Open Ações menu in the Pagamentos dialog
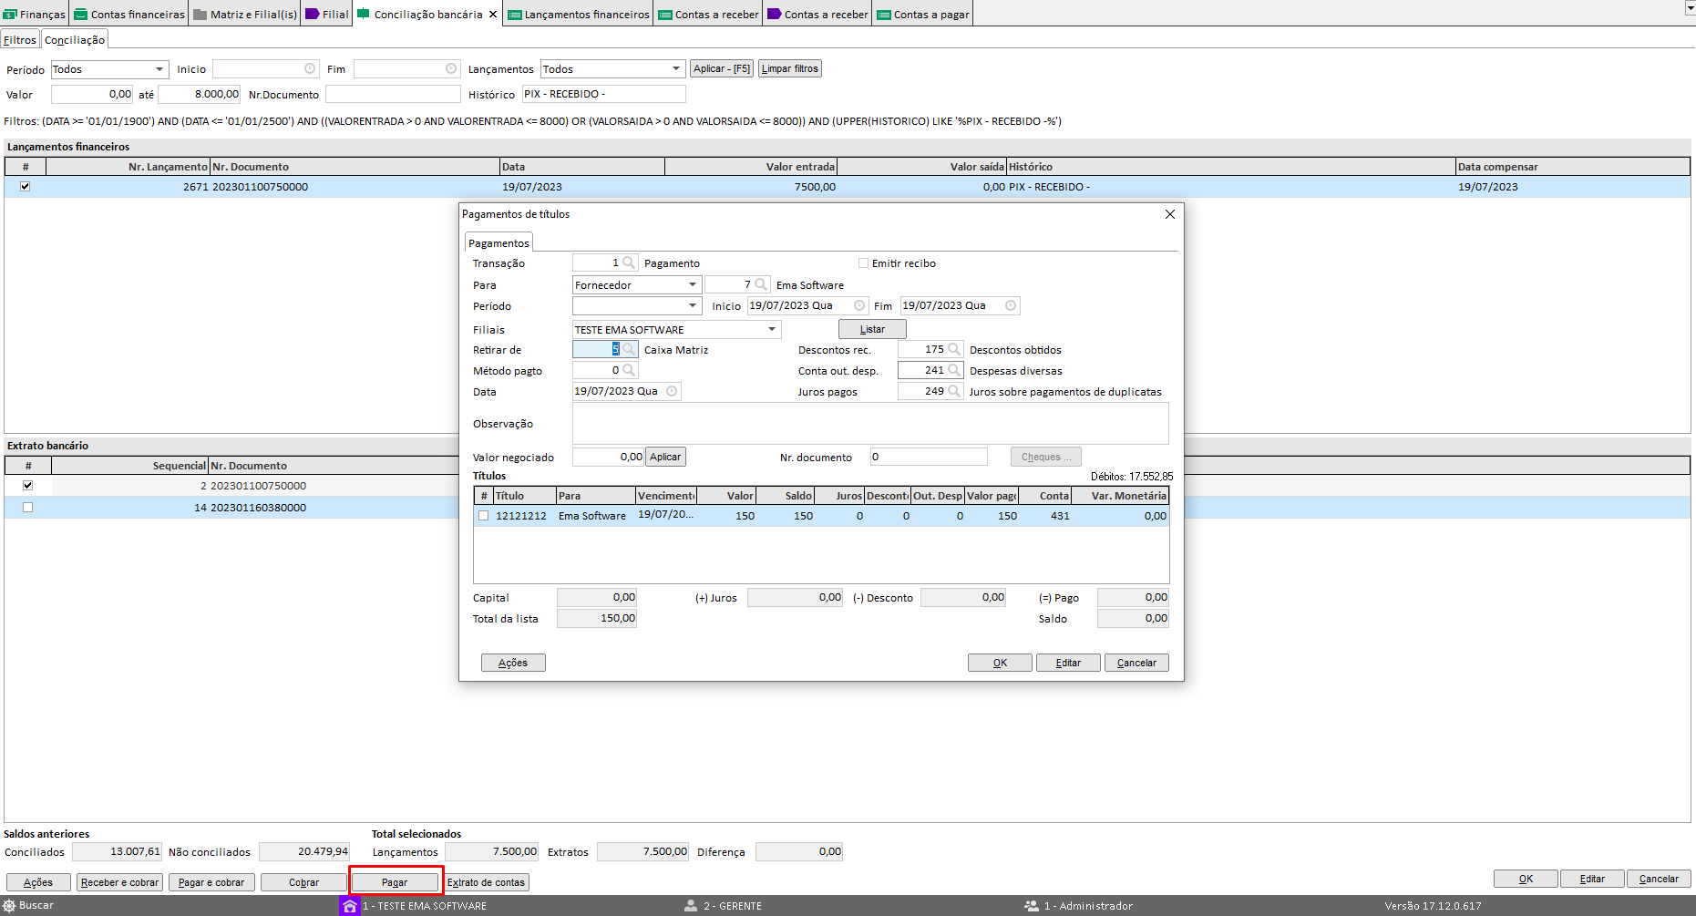The width and height of the screenshot is (1696, 916). tap(513, 663)
